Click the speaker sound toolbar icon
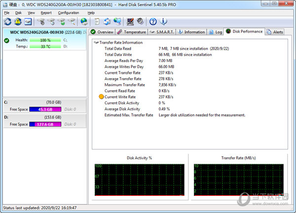Screen dimensions: 296x213 [x=141, y=22]
